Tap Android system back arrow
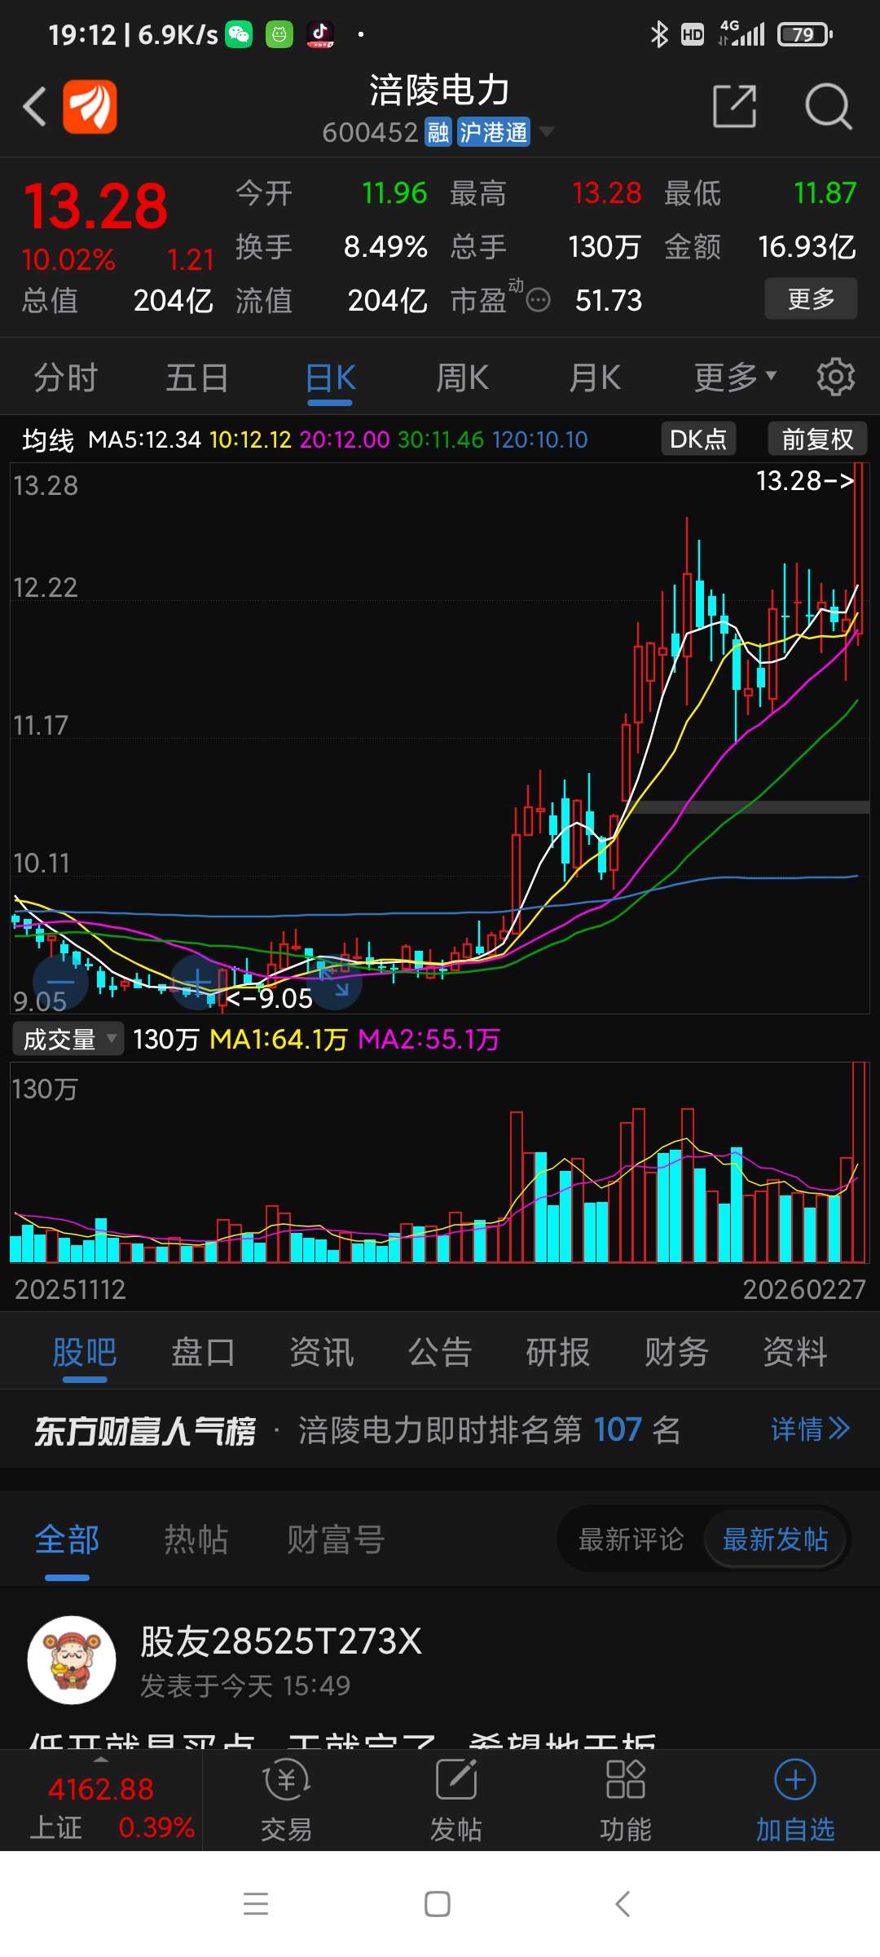 (623, 1904)
